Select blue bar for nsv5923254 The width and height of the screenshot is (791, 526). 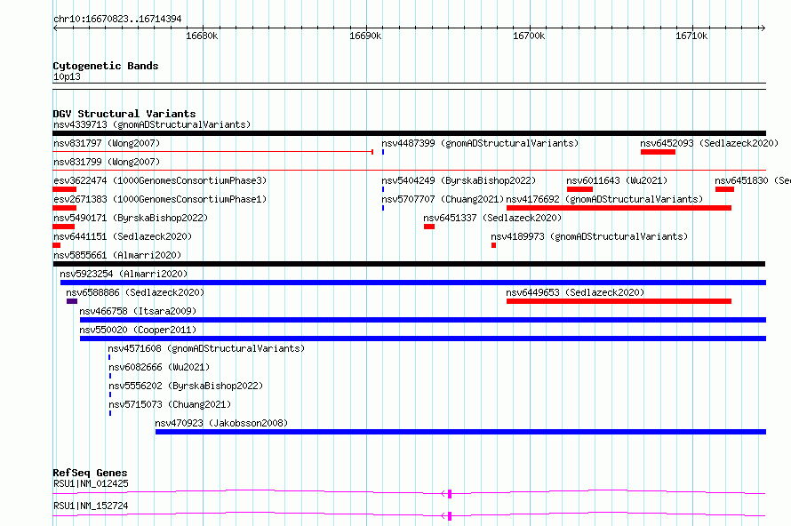(413, 283)
